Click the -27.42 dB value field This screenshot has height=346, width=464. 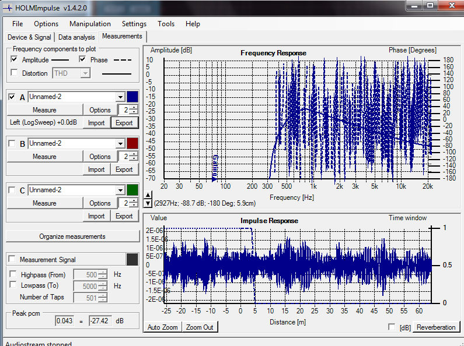tap(100, 321)
